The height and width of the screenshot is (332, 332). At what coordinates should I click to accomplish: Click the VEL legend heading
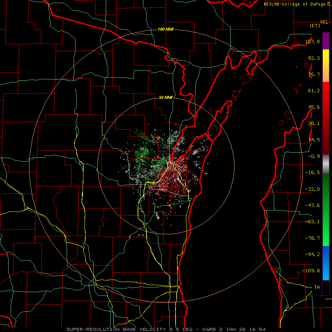[x=324, y=22]
